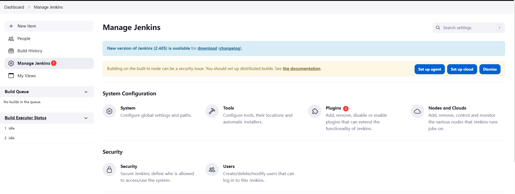Viewport: 515px width, 194px height.
Task: Click 'Configure tools, their locations' description
Action: tap(258, 119)
